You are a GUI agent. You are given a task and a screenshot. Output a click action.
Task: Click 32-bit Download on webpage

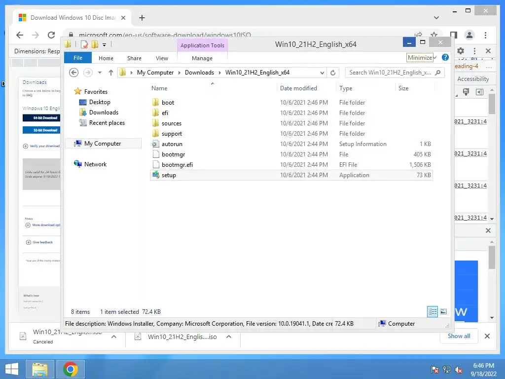[41, 130]
